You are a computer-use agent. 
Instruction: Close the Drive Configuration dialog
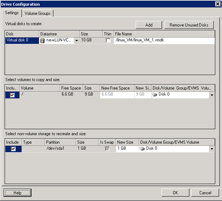(217, 4)
